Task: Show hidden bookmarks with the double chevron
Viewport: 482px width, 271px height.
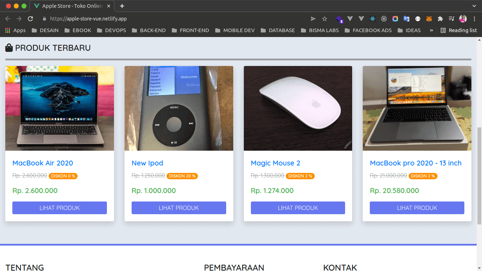Action: (431, 30)
